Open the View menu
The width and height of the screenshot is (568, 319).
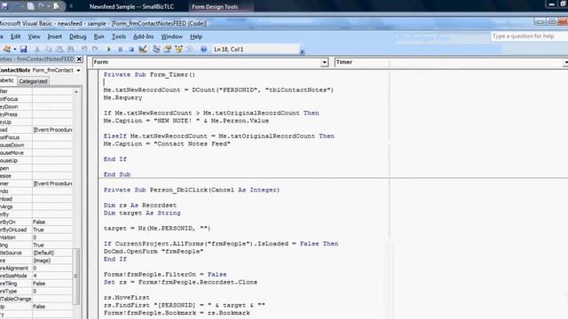[x=34, y=36]
